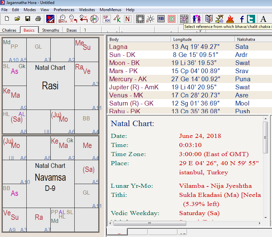272x237 pixels.
Task: Save chart using the floppy disk icon
Action: coord(28,19)
